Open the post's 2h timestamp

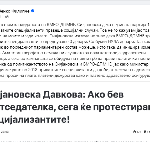(x=1, y=17)
